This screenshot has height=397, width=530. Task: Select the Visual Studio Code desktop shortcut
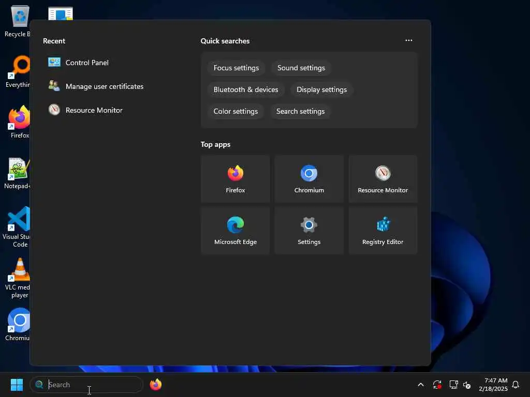coord(17,226)
